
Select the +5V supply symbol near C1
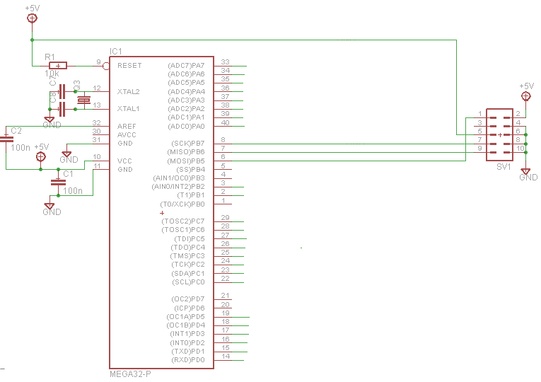(41, 157)
